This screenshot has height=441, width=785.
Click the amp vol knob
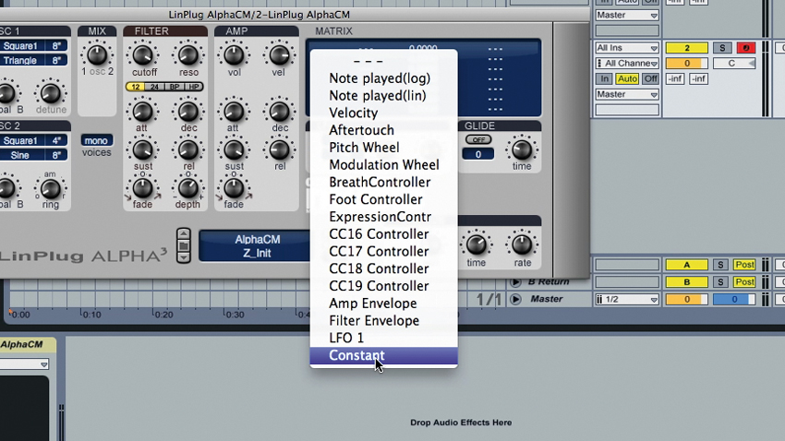click(x=234, y=55)
